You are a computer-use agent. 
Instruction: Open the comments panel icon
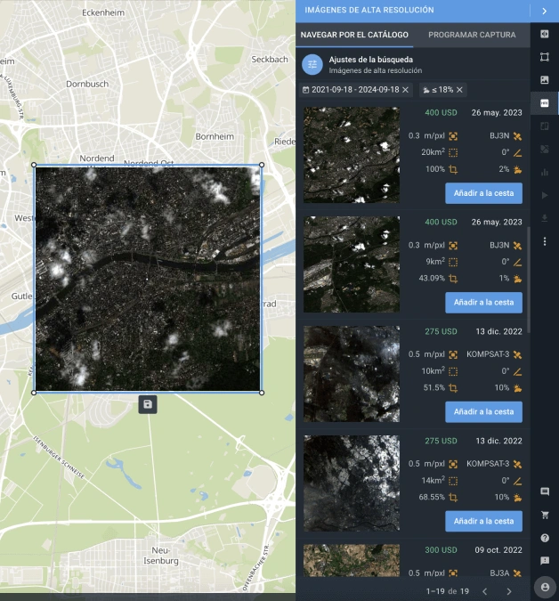click(x=545, y=491)
